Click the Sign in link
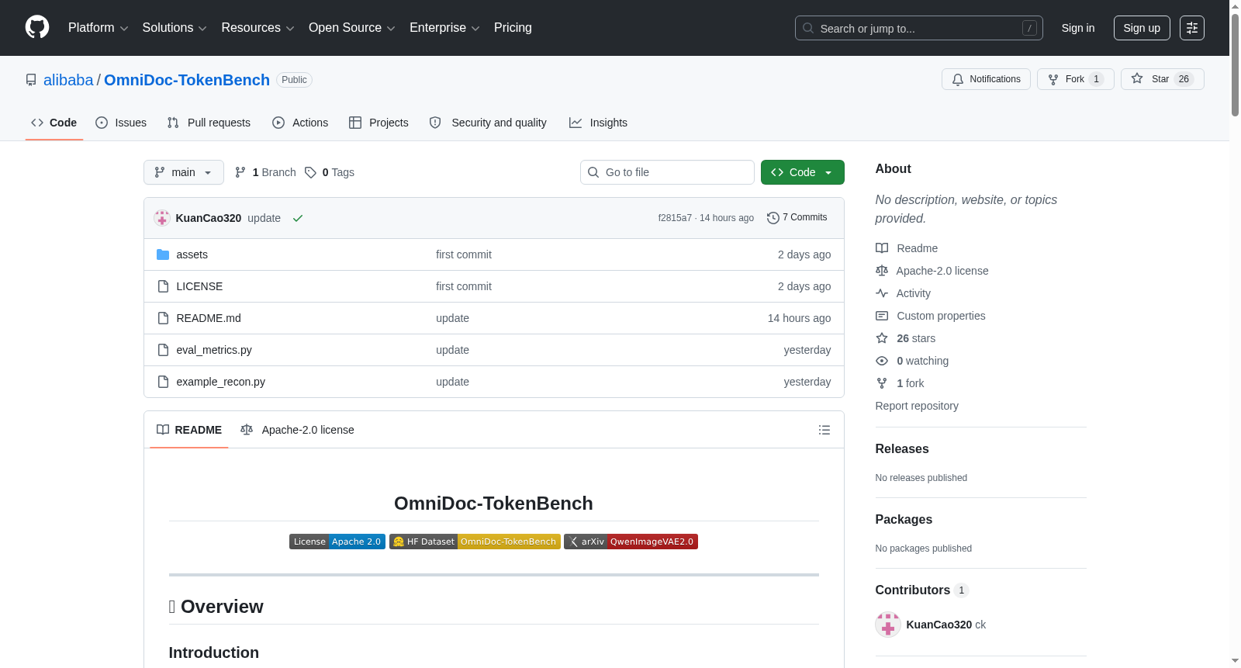Viewport: 1241px width, 668px height. point(1078,28)
